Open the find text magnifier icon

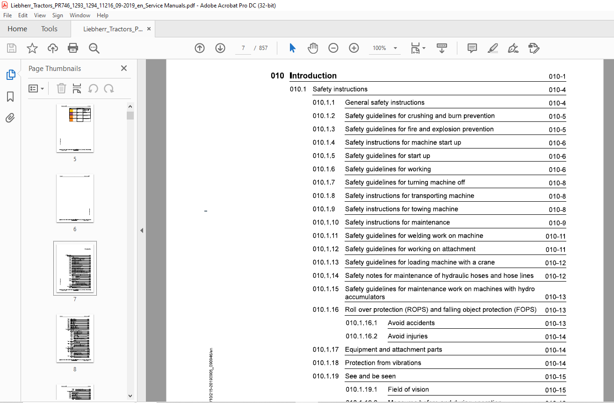point(94,48)
